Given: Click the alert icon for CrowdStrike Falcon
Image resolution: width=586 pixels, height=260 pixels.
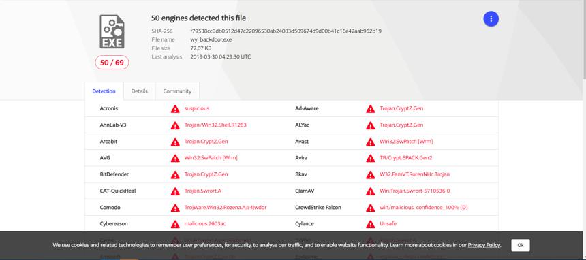Looking at the screenshot, I should tap(371, 208).
